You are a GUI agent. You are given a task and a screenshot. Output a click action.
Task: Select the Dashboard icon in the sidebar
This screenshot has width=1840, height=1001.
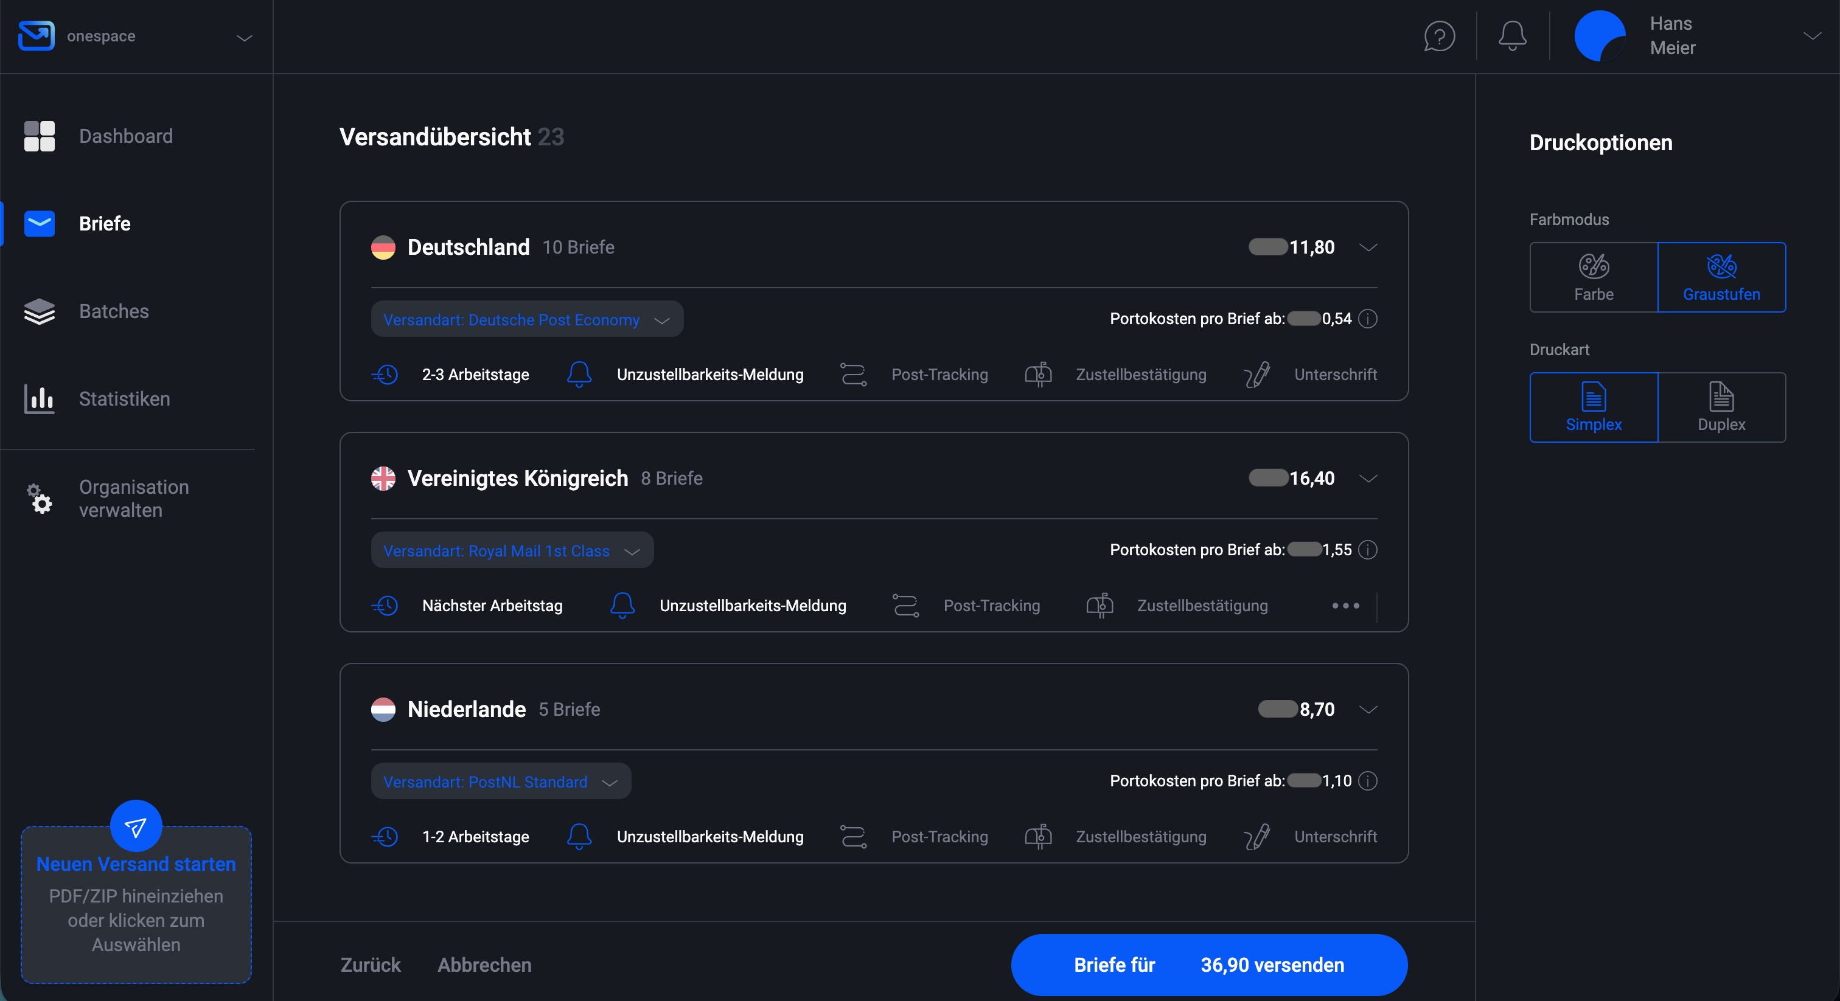40,136
